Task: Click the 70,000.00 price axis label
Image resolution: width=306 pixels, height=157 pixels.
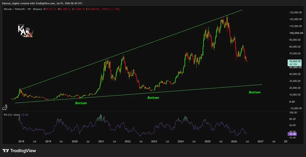Action: pos(294,54)
